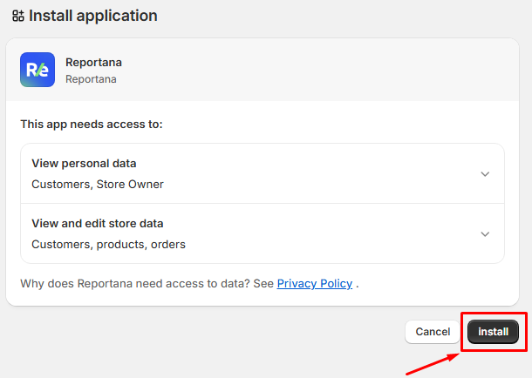
Task: Click the Install application heading
Action: [x=93, y=16]
